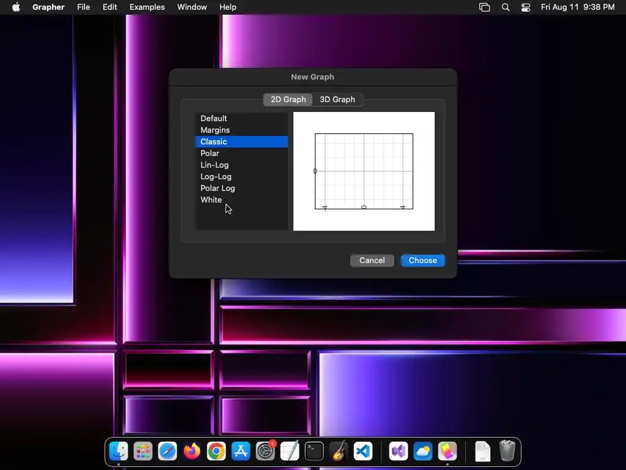This screenshot has width=626, height=470.
Task: Open the text document in the Dock
Action: point(483,451)
